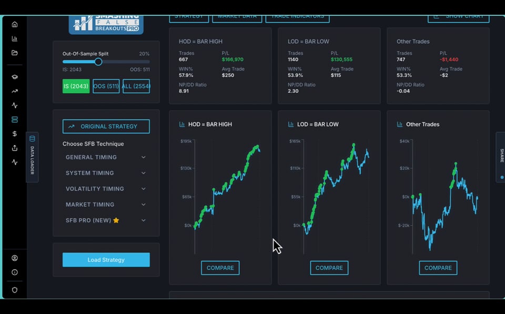Click the shield icon in sidebar
This screenshot has width=505, height=314.
[x=15, y=290]
